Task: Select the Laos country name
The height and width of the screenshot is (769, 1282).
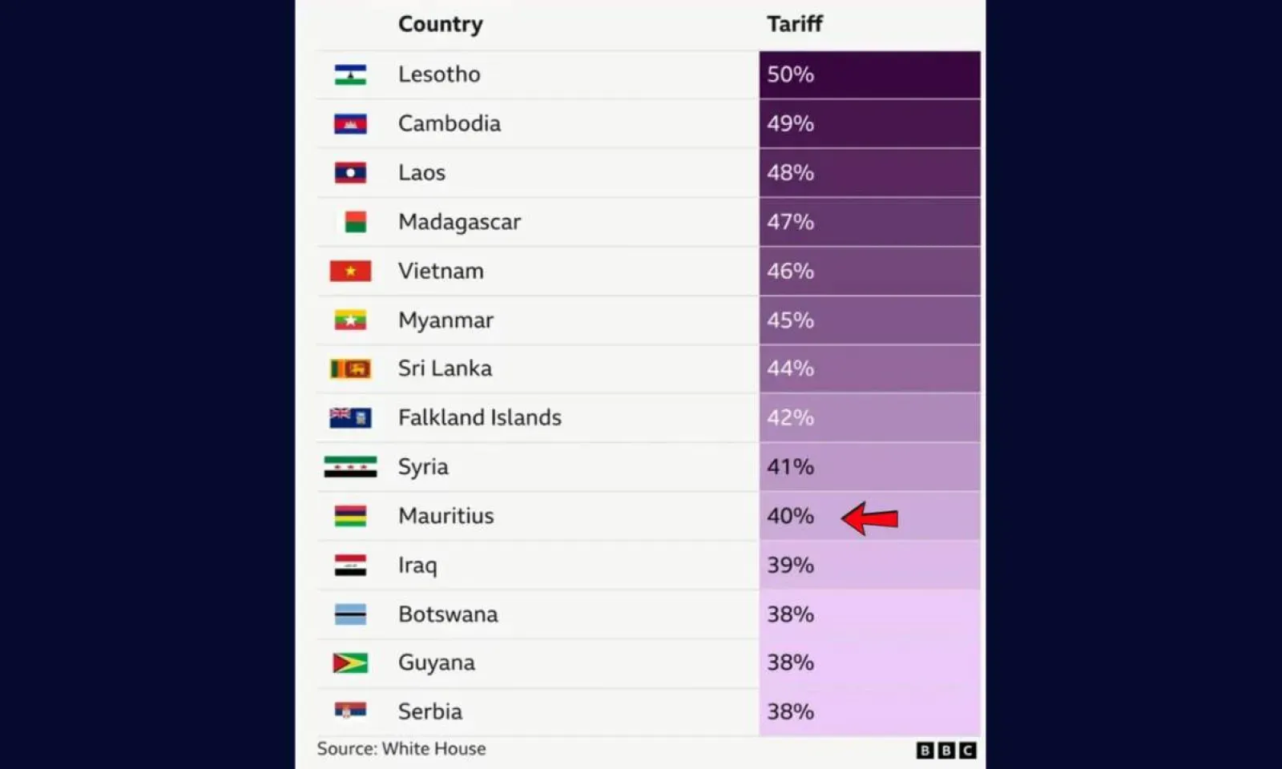Action: tap(421, 173)
